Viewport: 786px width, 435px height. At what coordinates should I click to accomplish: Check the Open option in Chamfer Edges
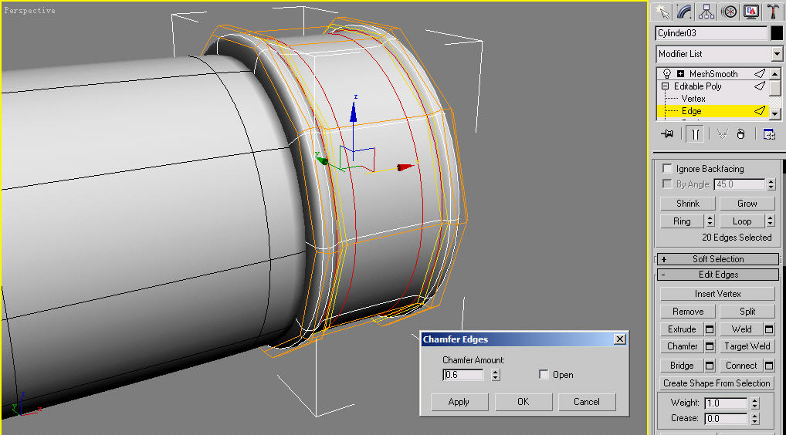(544, 375)
